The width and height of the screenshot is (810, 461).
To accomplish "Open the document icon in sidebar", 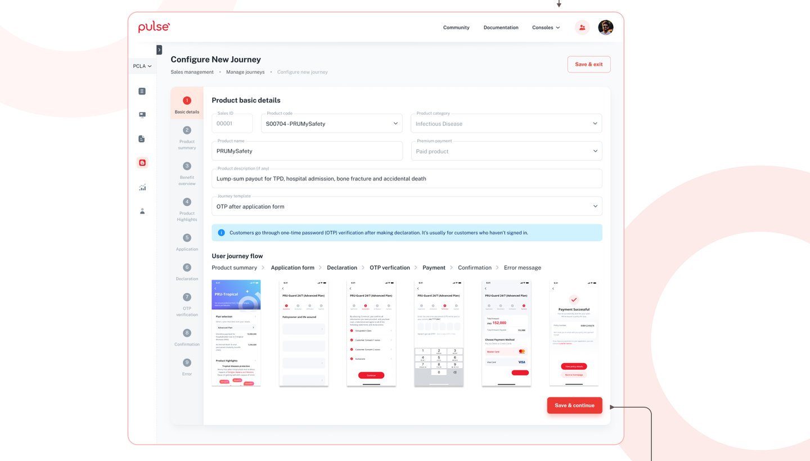I will (142, 139).
